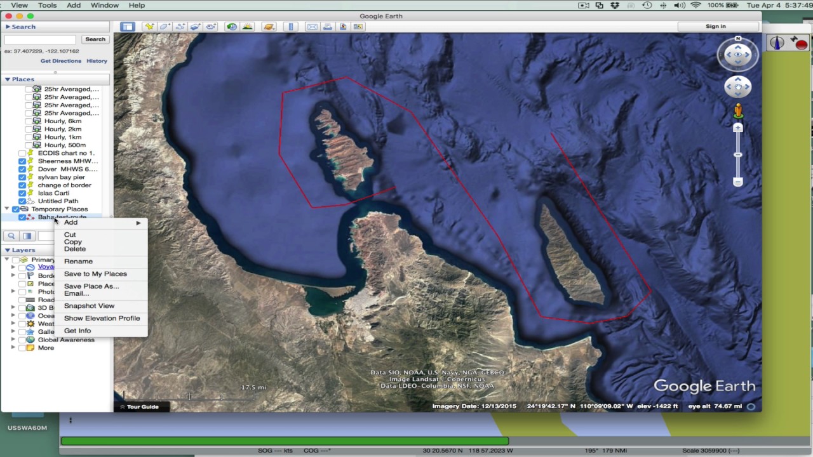Click the Move joystick hand control
Image resolution: width=813 pixels, height=457 pixels.
(x=737, y=86)
